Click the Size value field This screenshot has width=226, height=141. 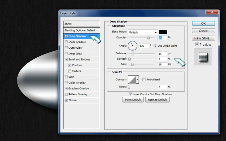162,64
